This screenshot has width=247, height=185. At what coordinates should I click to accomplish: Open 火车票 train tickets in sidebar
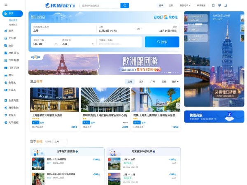click(12, 38)
